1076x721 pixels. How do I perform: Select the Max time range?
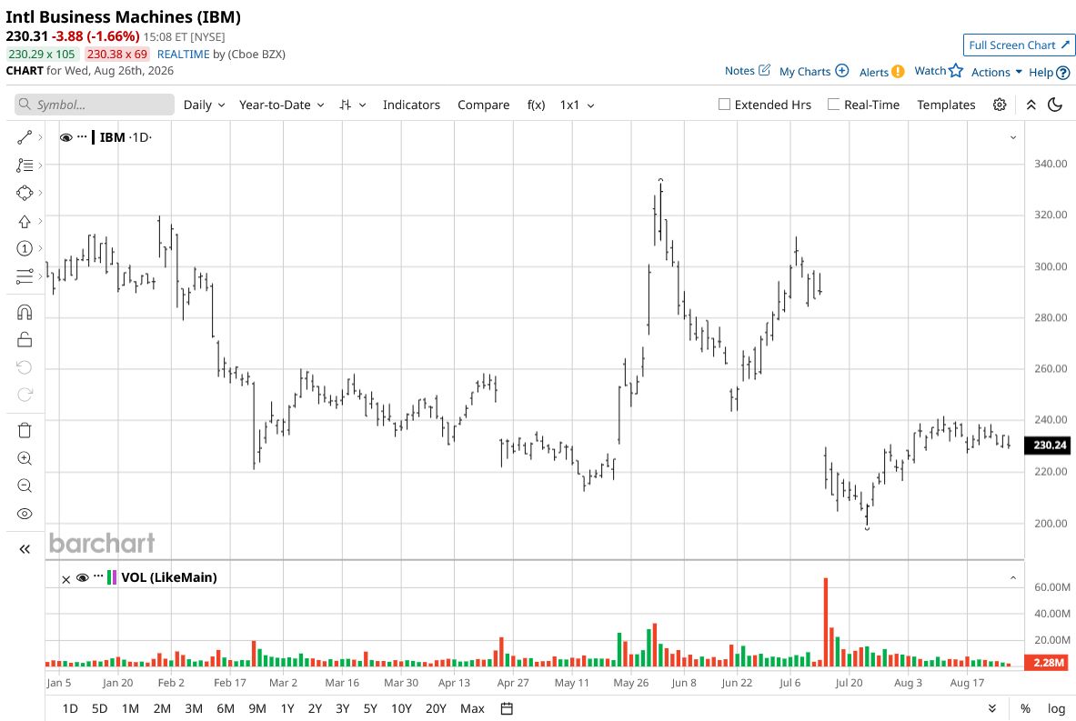click(472, 708)
